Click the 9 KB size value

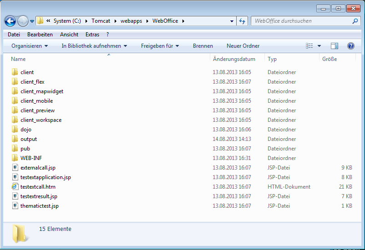coord(347,168)
